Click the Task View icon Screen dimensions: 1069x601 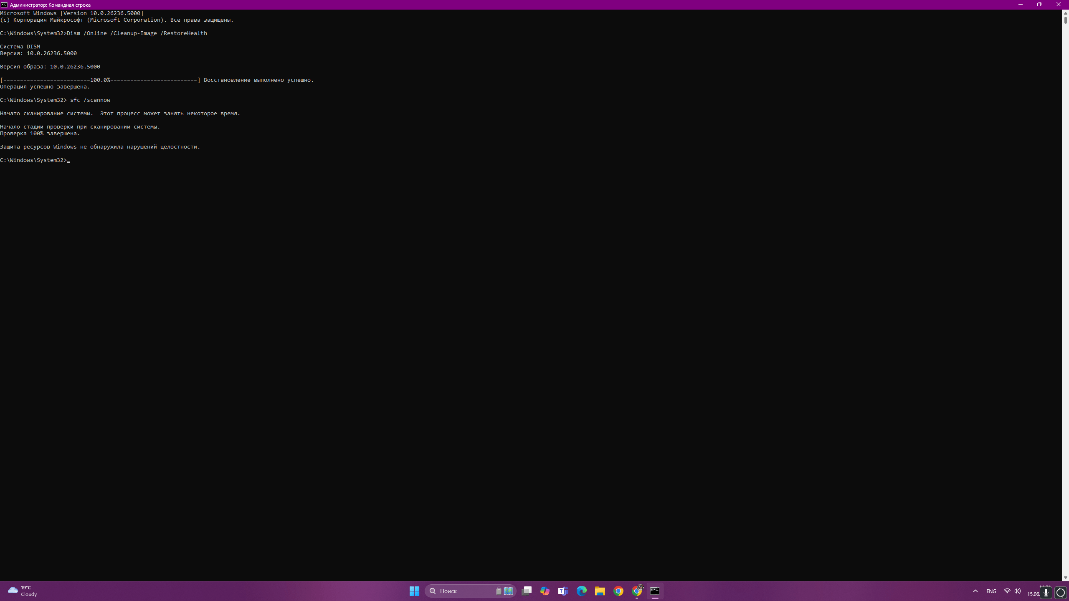(527, 591)
